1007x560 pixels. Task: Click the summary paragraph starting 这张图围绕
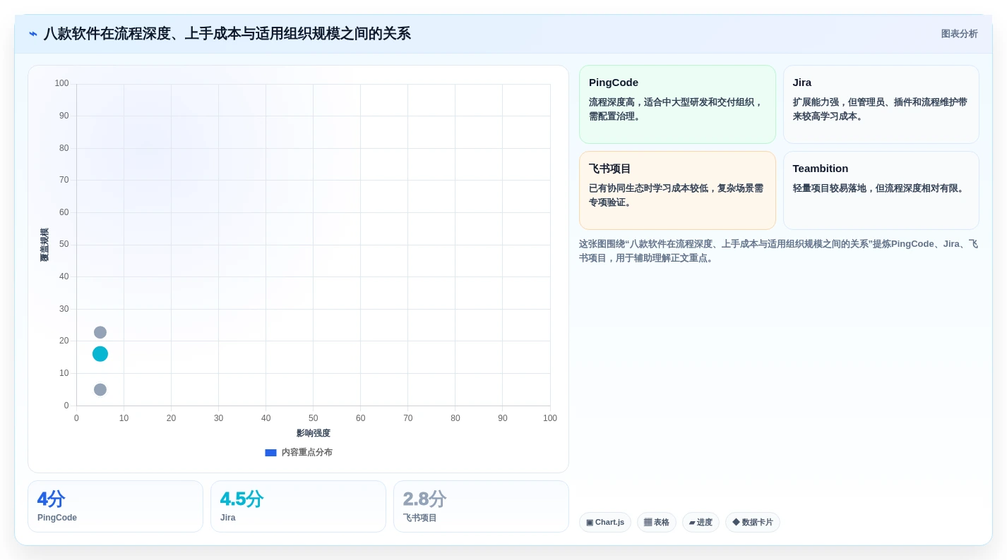778,251
